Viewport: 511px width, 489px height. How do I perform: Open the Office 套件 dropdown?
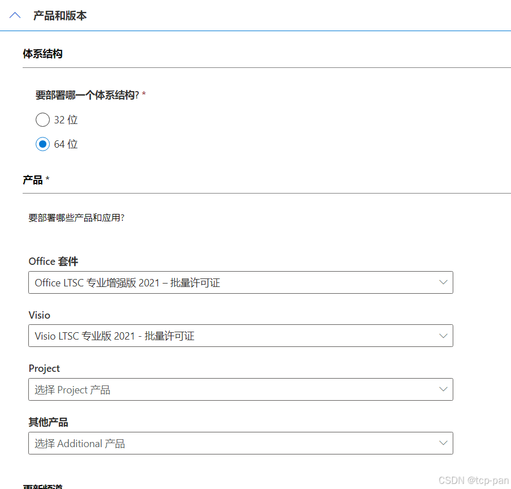[x=241, y=282]
